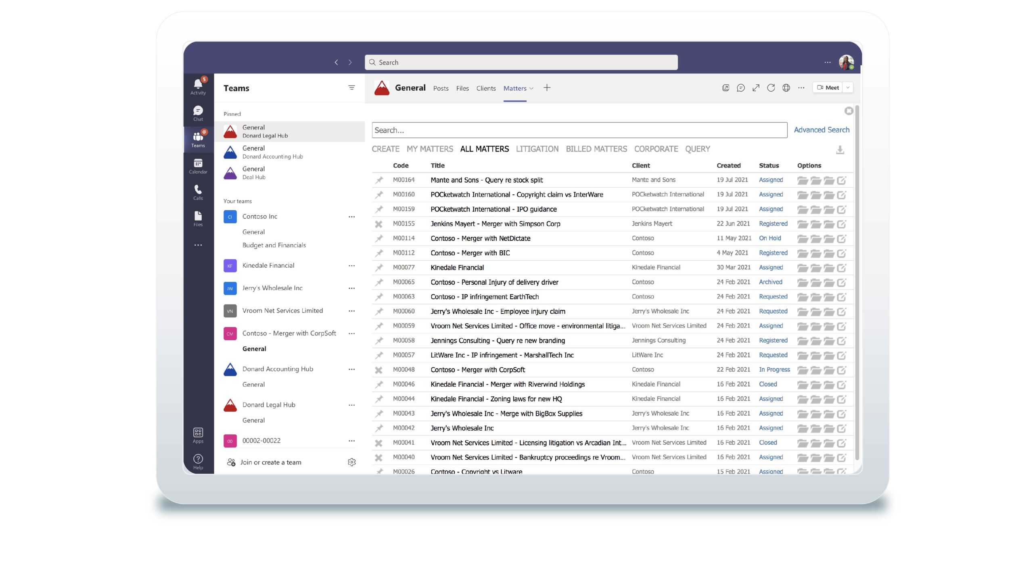Click the Teams search bar
Screen dimensions: 1033x581
click(x=521, y=62)
